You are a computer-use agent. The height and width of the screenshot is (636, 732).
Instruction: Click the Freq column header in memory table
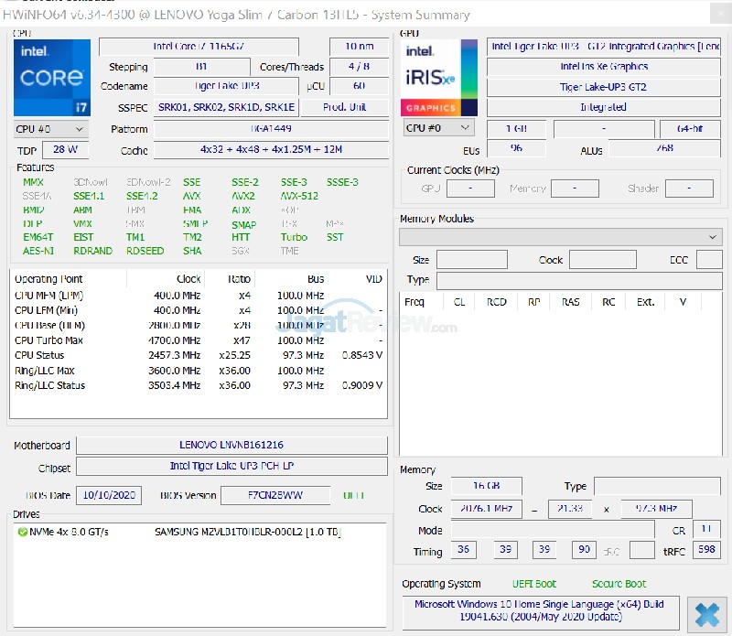(414, 301)
